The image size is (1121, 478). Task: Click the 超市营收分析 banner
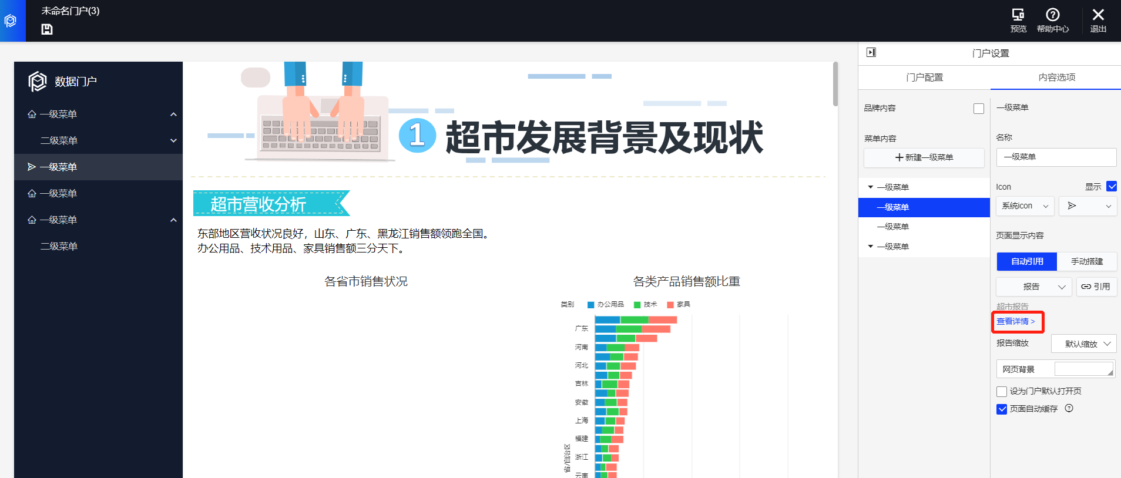pos(271,204)
